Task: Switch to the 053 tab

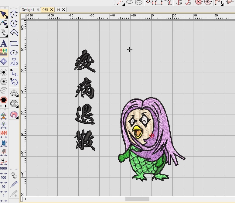Action: (x=45, y=10)
